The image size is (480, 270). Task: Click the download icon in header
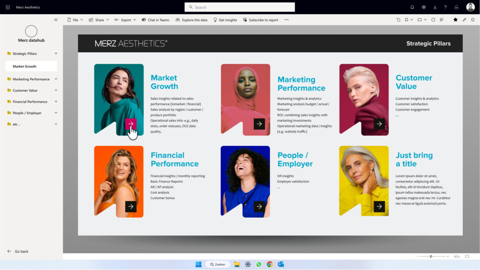tap(434, 7)
